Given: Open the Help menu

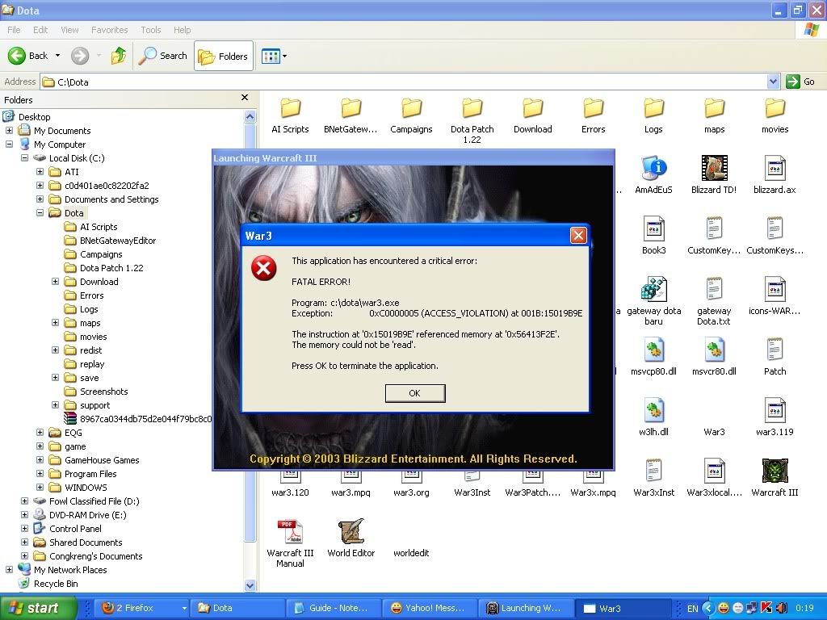Looking at the screenshot, I should 182,30.
